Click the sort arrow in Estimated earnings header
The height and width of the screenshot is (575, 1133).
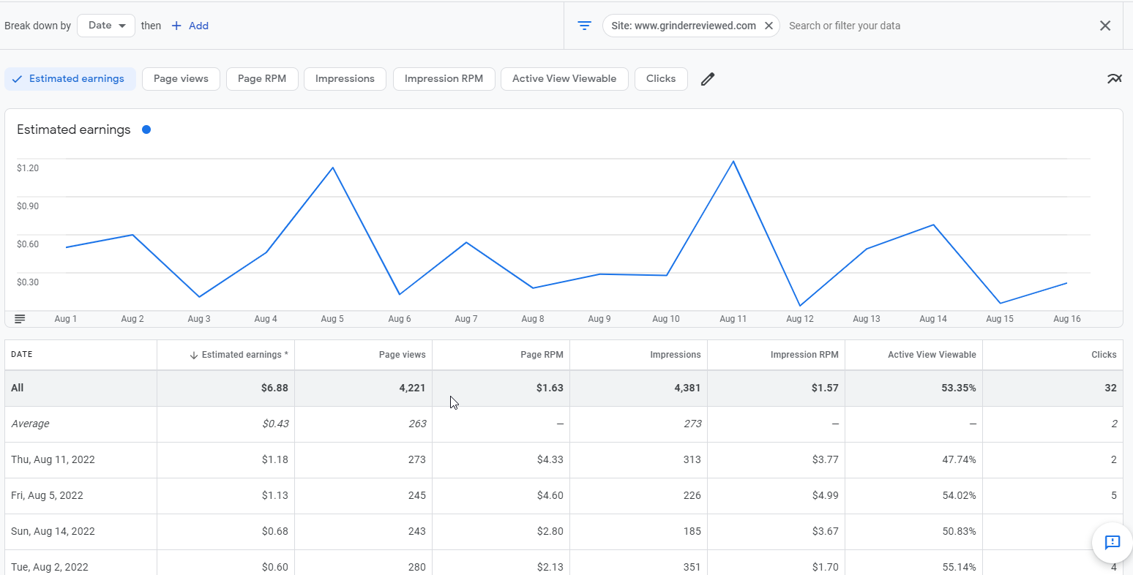coord(194,355)
